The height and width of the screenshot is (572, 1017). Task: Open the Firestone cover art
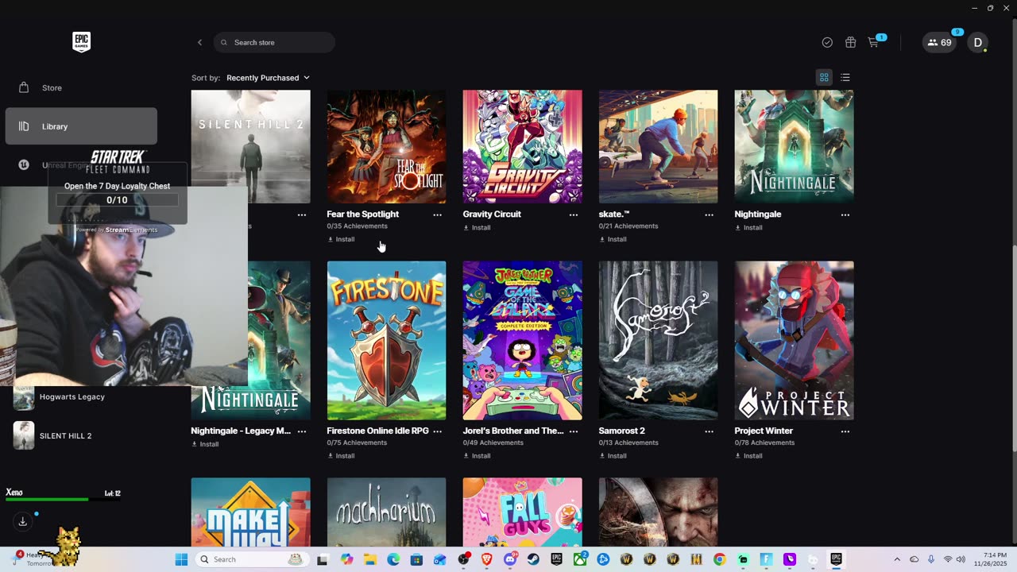[x=386, y=340]
